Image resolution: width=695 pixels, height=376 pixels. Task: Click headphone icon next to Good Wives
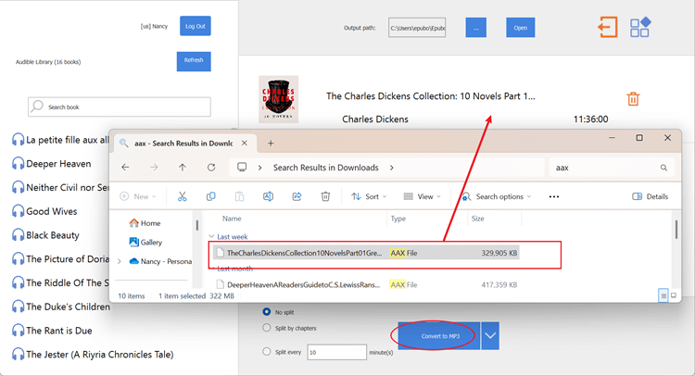(18, 211)
